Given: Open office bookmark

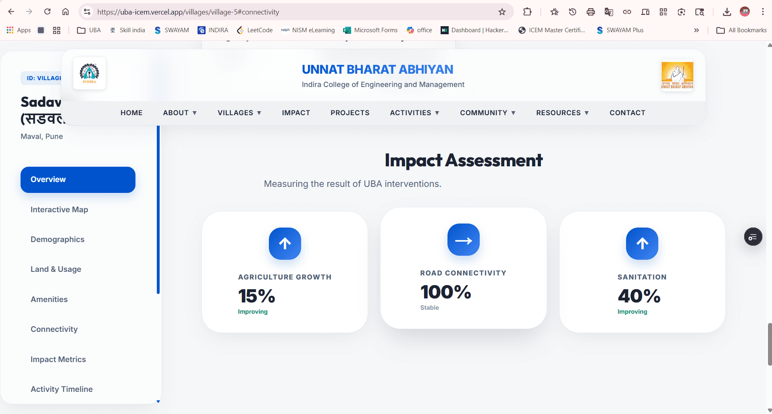Looking at the screenshot, I should (x=419, y=30).
